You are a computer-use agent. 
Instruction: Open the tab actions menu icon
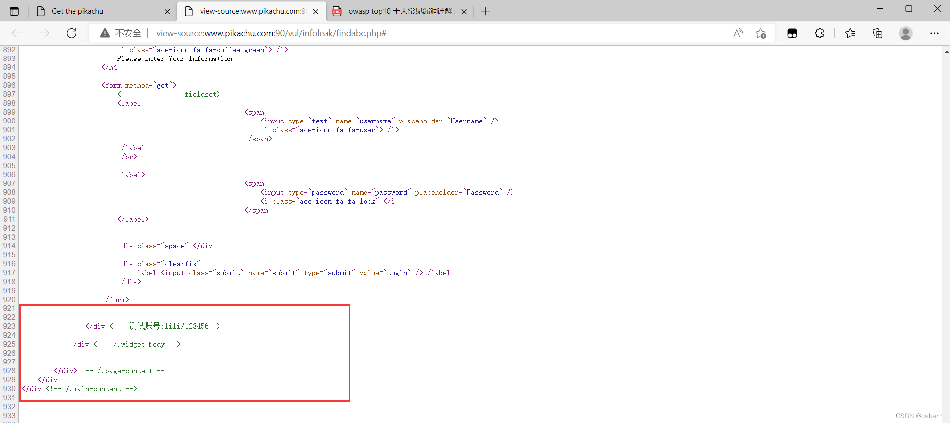click(x=14, y=11)
